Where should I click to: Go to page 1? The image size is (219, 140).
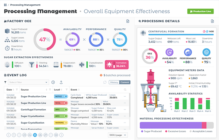14,135
